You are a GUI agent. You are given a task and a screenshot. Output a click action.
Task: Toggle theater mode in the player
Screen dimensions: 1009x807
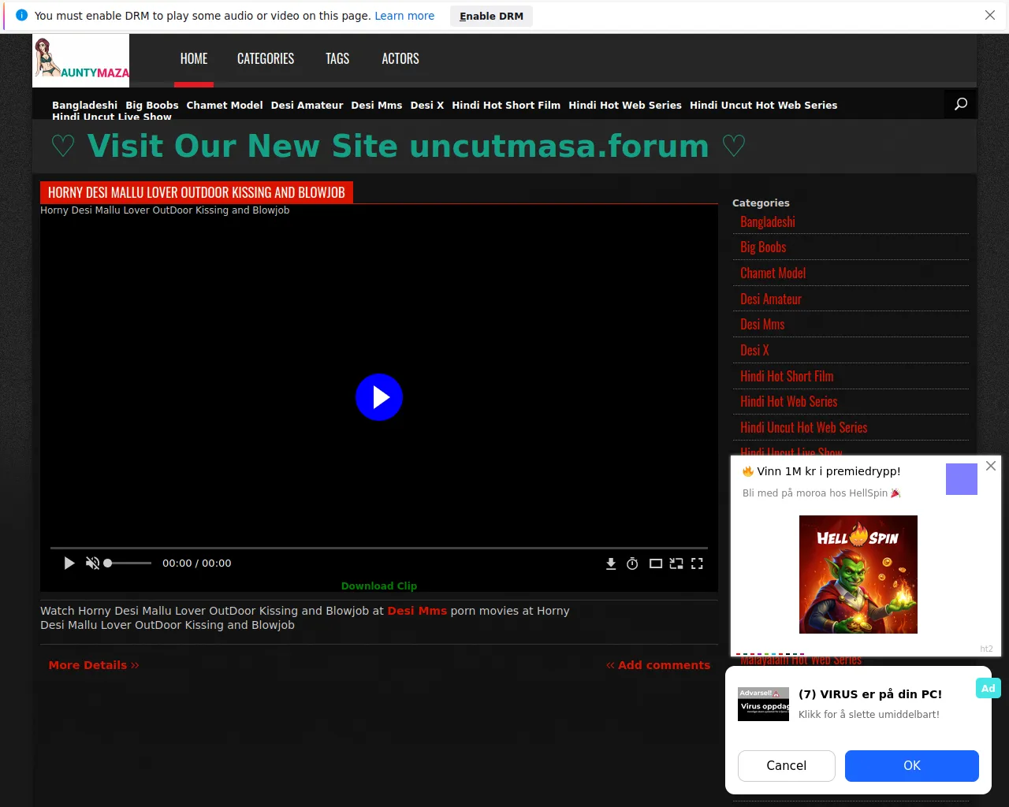[x=655, y=563]
